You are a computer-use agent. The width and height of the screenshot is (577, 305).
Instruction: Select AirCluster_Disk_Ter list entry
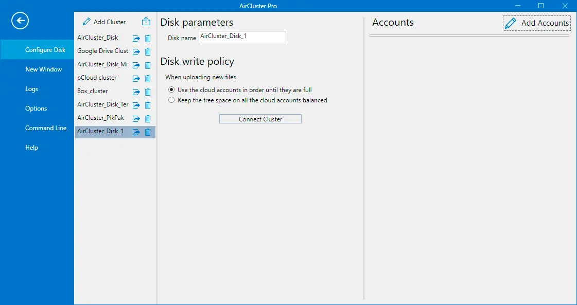pos(102,104)
